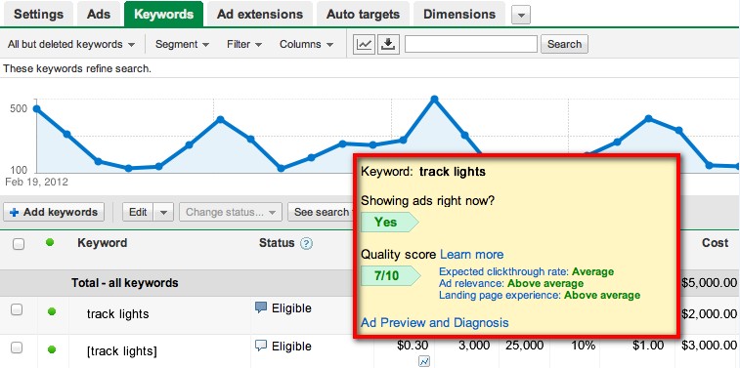Image resolution: width=740 pixels, height=368 pixels.
Task: Open the Filter dropdown
Action: (244, 44)
